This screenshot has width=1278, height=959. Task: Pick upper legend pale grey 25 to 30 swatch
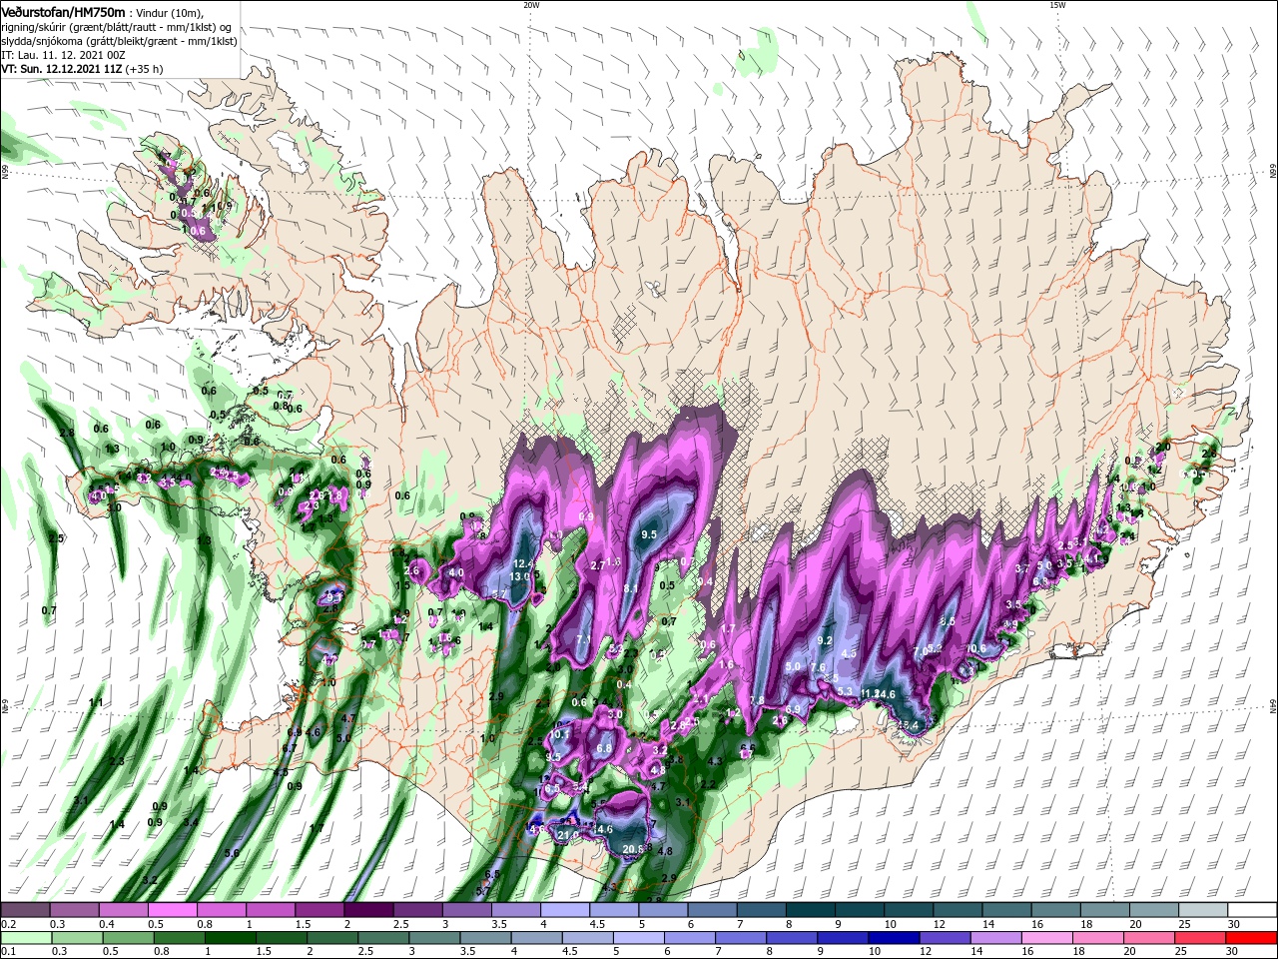click(1204, 910)
